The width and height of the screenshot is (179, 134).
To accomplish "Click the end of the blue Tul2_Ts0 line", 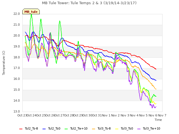I will (x=156, y=80).
